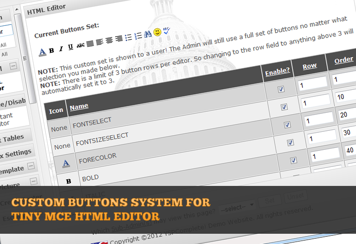Click the None icon cell for FONTSIZESELECT
Screen dimensions: 356x244
(62, 146)
